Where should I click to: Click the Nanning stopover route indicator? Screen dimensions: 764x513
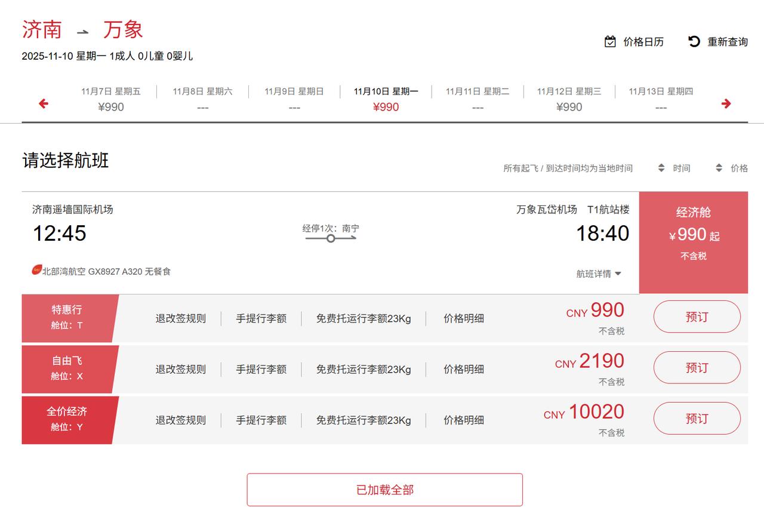pyautogui.click(x=331, y=238)
